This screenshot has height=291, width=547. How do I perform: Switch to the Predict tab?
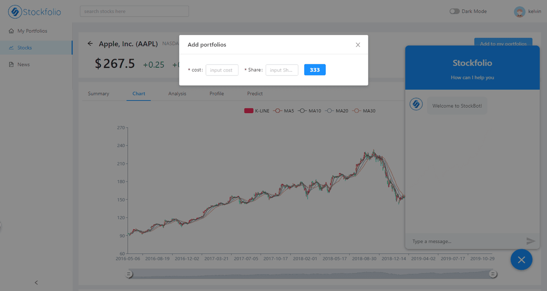coord(255,94)
